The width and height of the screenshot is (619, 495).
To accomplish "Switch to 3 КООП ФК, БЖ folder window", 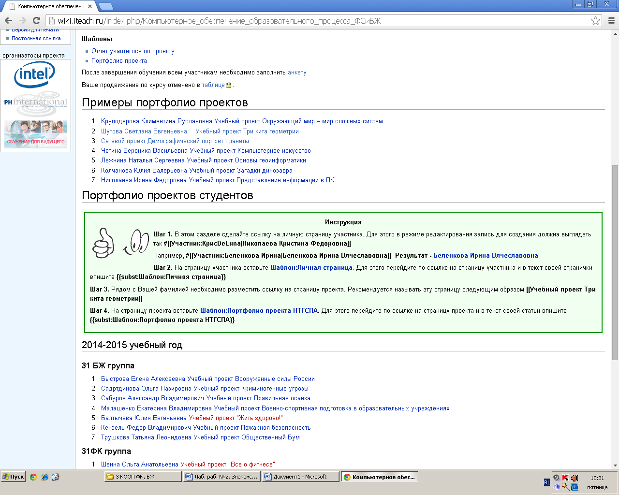I will tap(143, 477).
